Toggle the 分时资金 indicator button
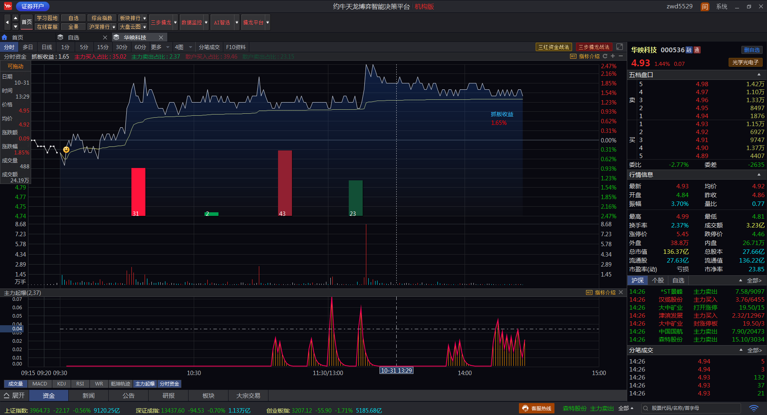 pyautogui.click(x=169, y=384)
